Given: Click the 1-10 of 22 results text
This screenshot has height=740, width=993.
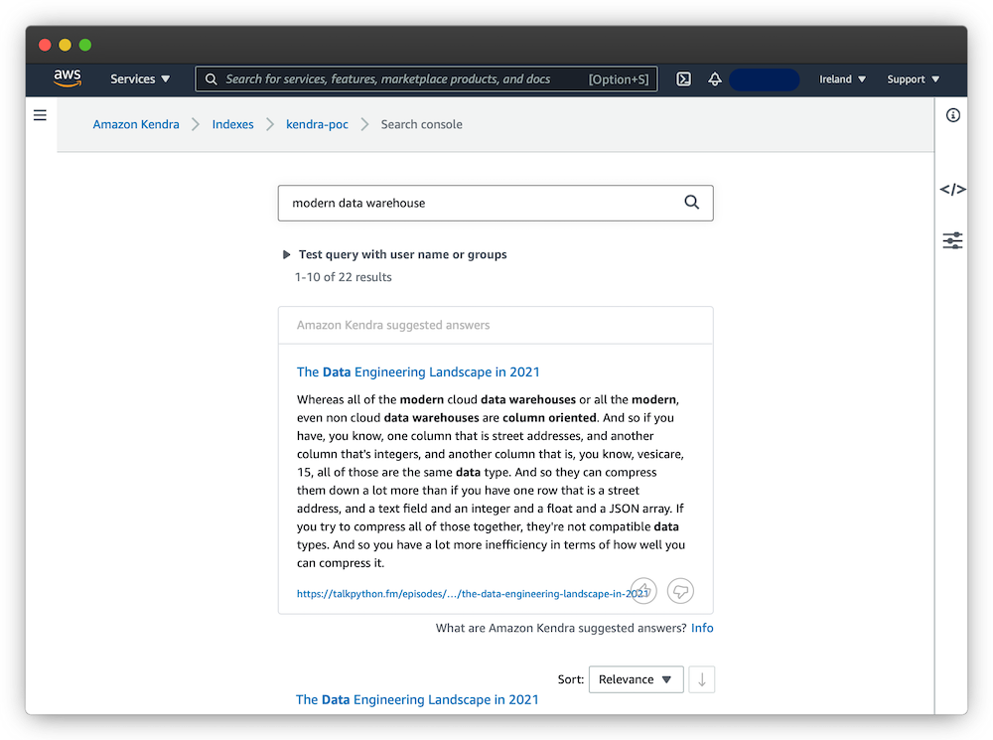Looking at the screenshot, I should 344,277.
